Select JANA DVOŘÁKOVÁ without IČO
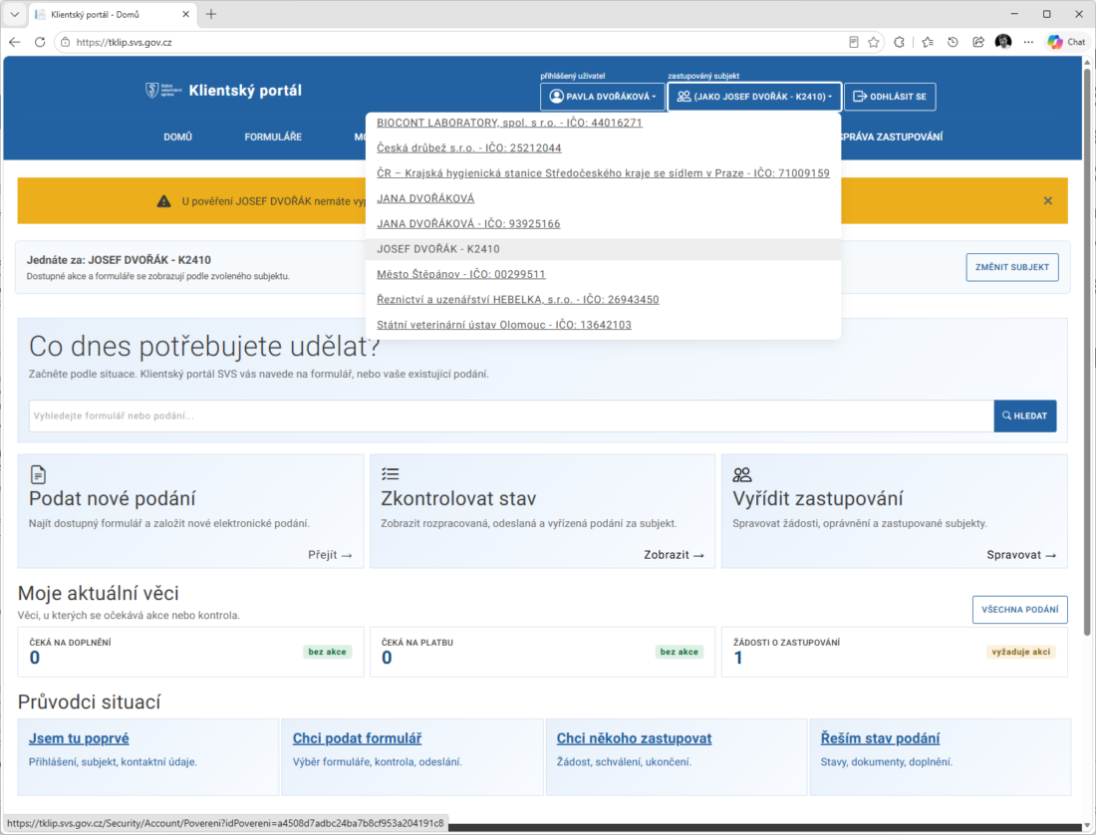 click(425, 198)
